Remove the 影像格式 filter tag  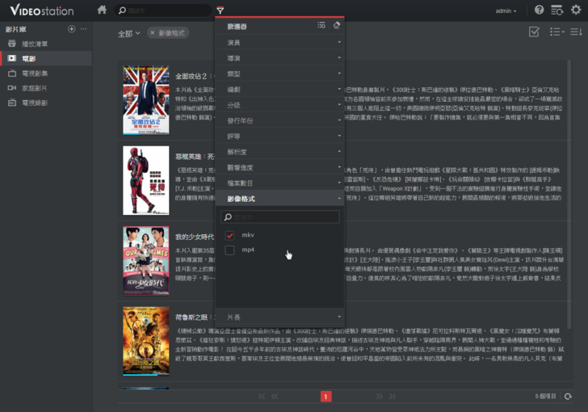(152, 33)
